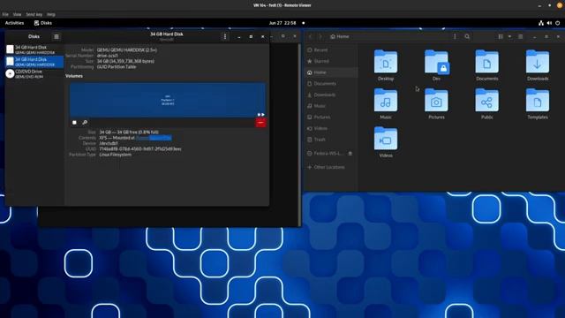Open the drive options kebab menu in Disks
Screen dimensions: 565x318
pos(225,36)
